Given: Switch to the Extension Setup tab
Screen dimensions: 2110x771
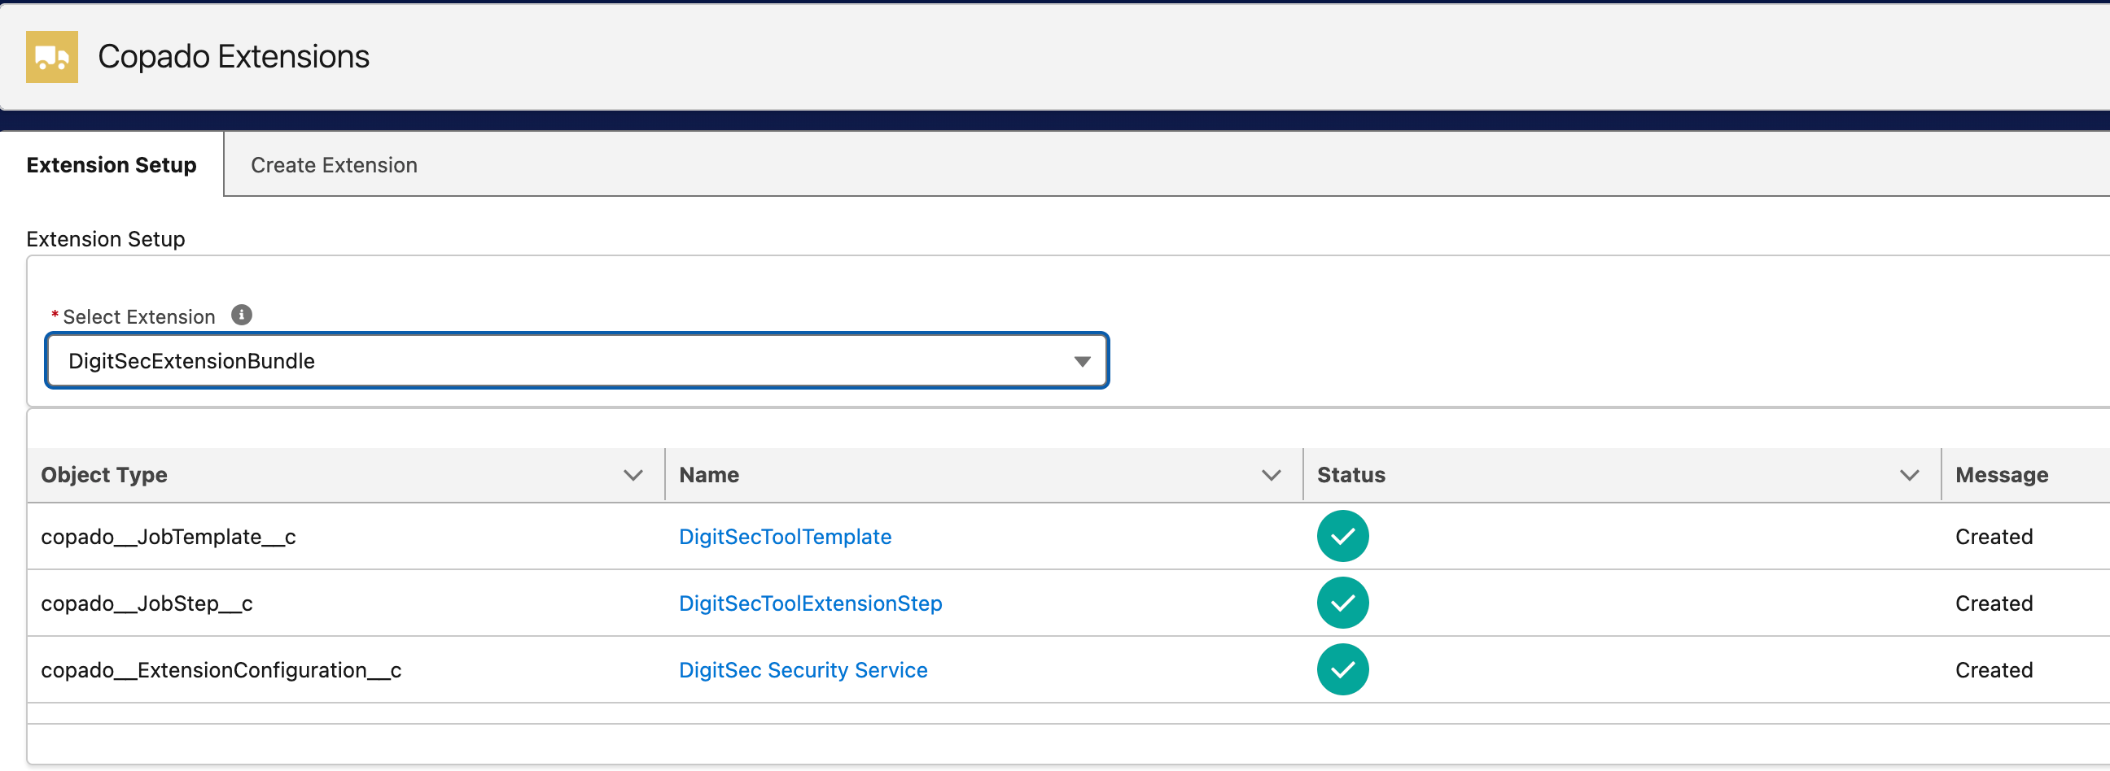Looking at the screenshot, I should tap(112, 165).
